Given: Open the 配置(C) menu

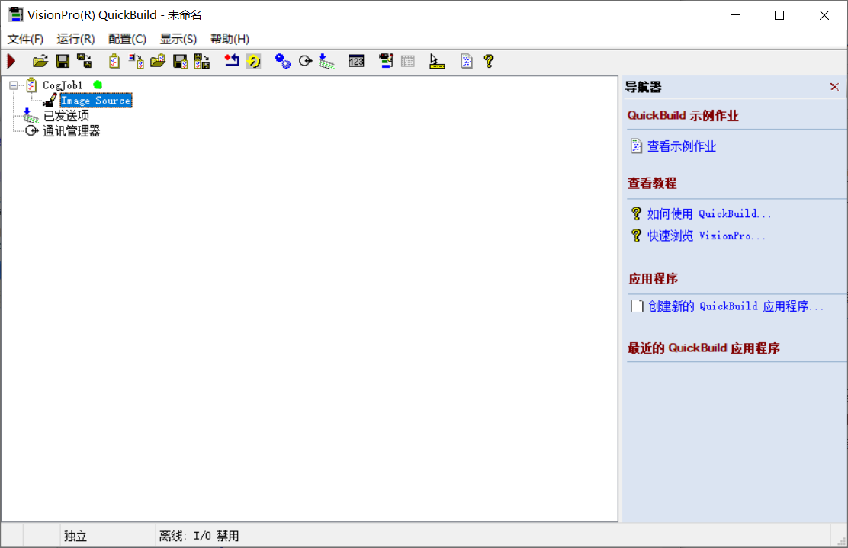Looking at the screenshot, I should click(127, 39).
